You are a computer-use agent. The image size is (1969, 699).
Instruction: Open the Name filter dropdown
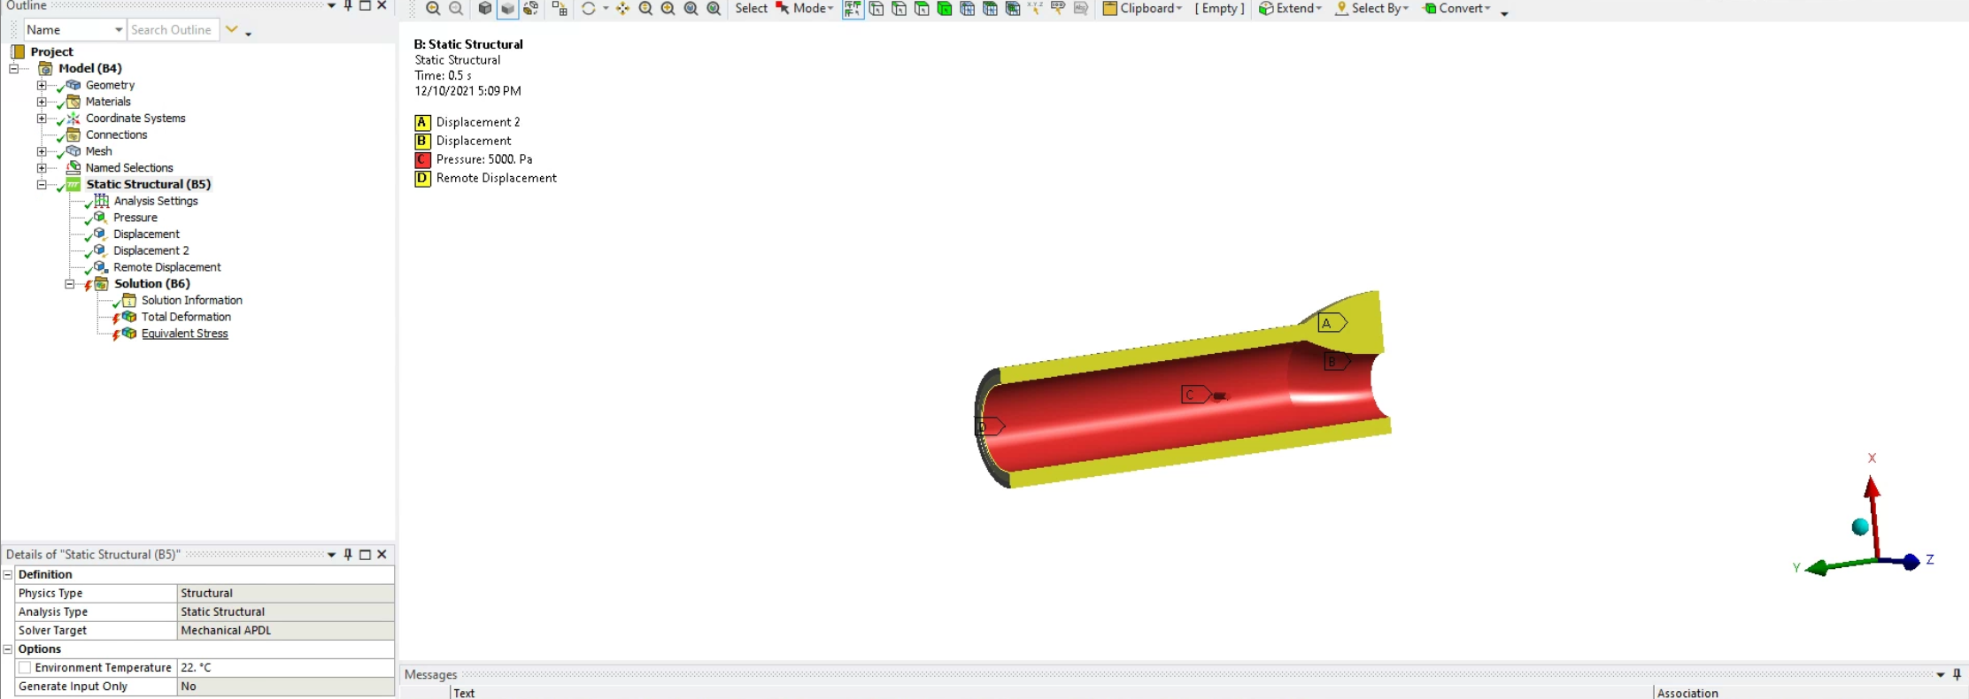(118, 30)
